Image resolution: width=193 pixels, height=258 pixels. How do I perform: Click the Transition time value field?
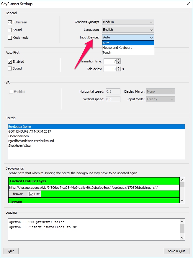click(x=110, y=61)
